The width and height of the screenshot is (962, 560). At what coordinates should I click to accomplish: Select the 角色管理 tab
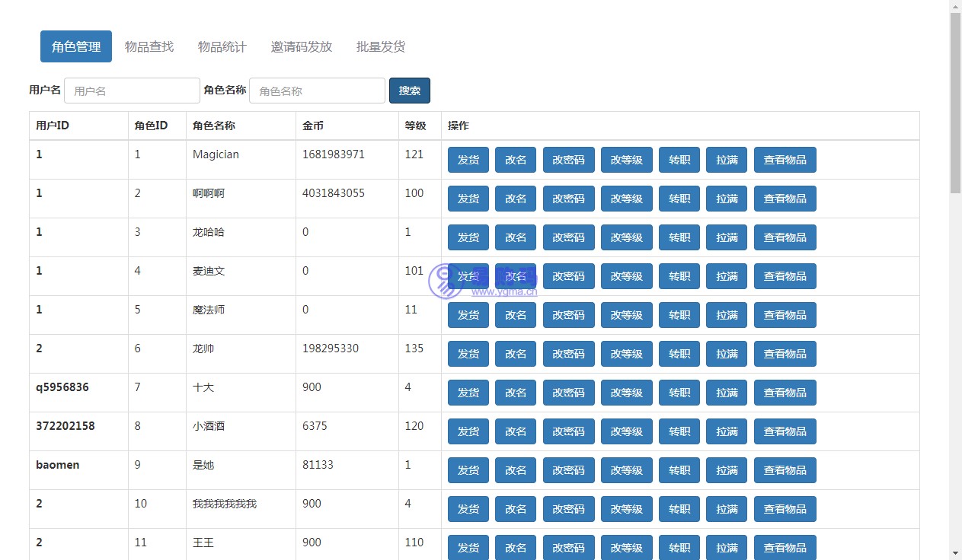click(75, 46)
